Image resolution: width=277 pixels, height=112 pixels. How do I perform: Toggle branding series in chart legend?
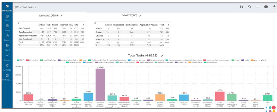pos(32,60)
